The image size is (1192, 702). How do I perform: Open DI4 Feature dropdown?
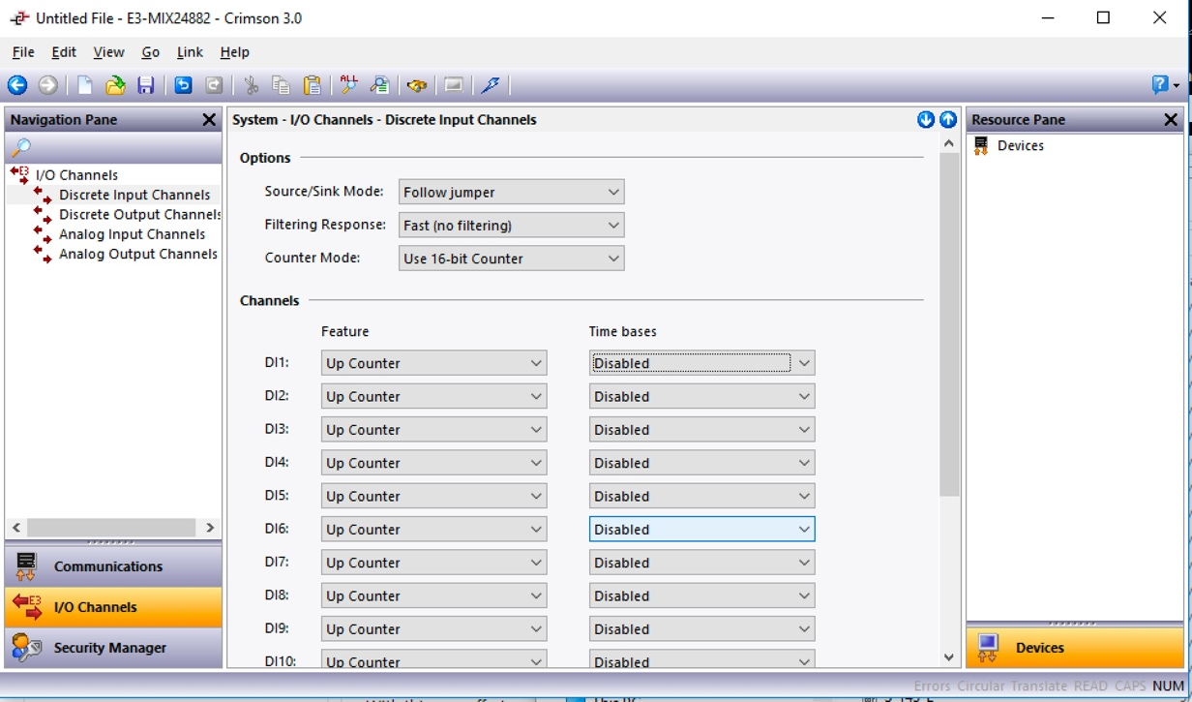(x=433, y=463)
